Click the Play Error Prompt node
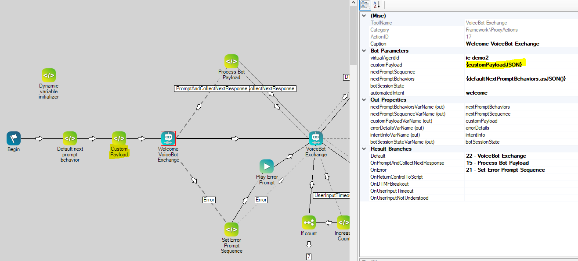This screenshot has height=261, width=578. (x=267, y=166)
